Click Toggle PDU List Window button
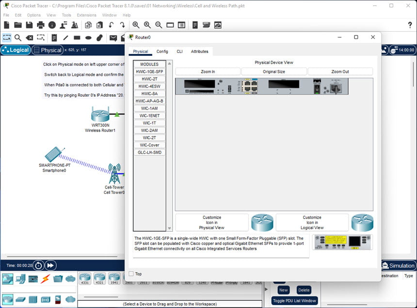Image resolution: width=417 pixels, height=308 pixels. (294, 301)
